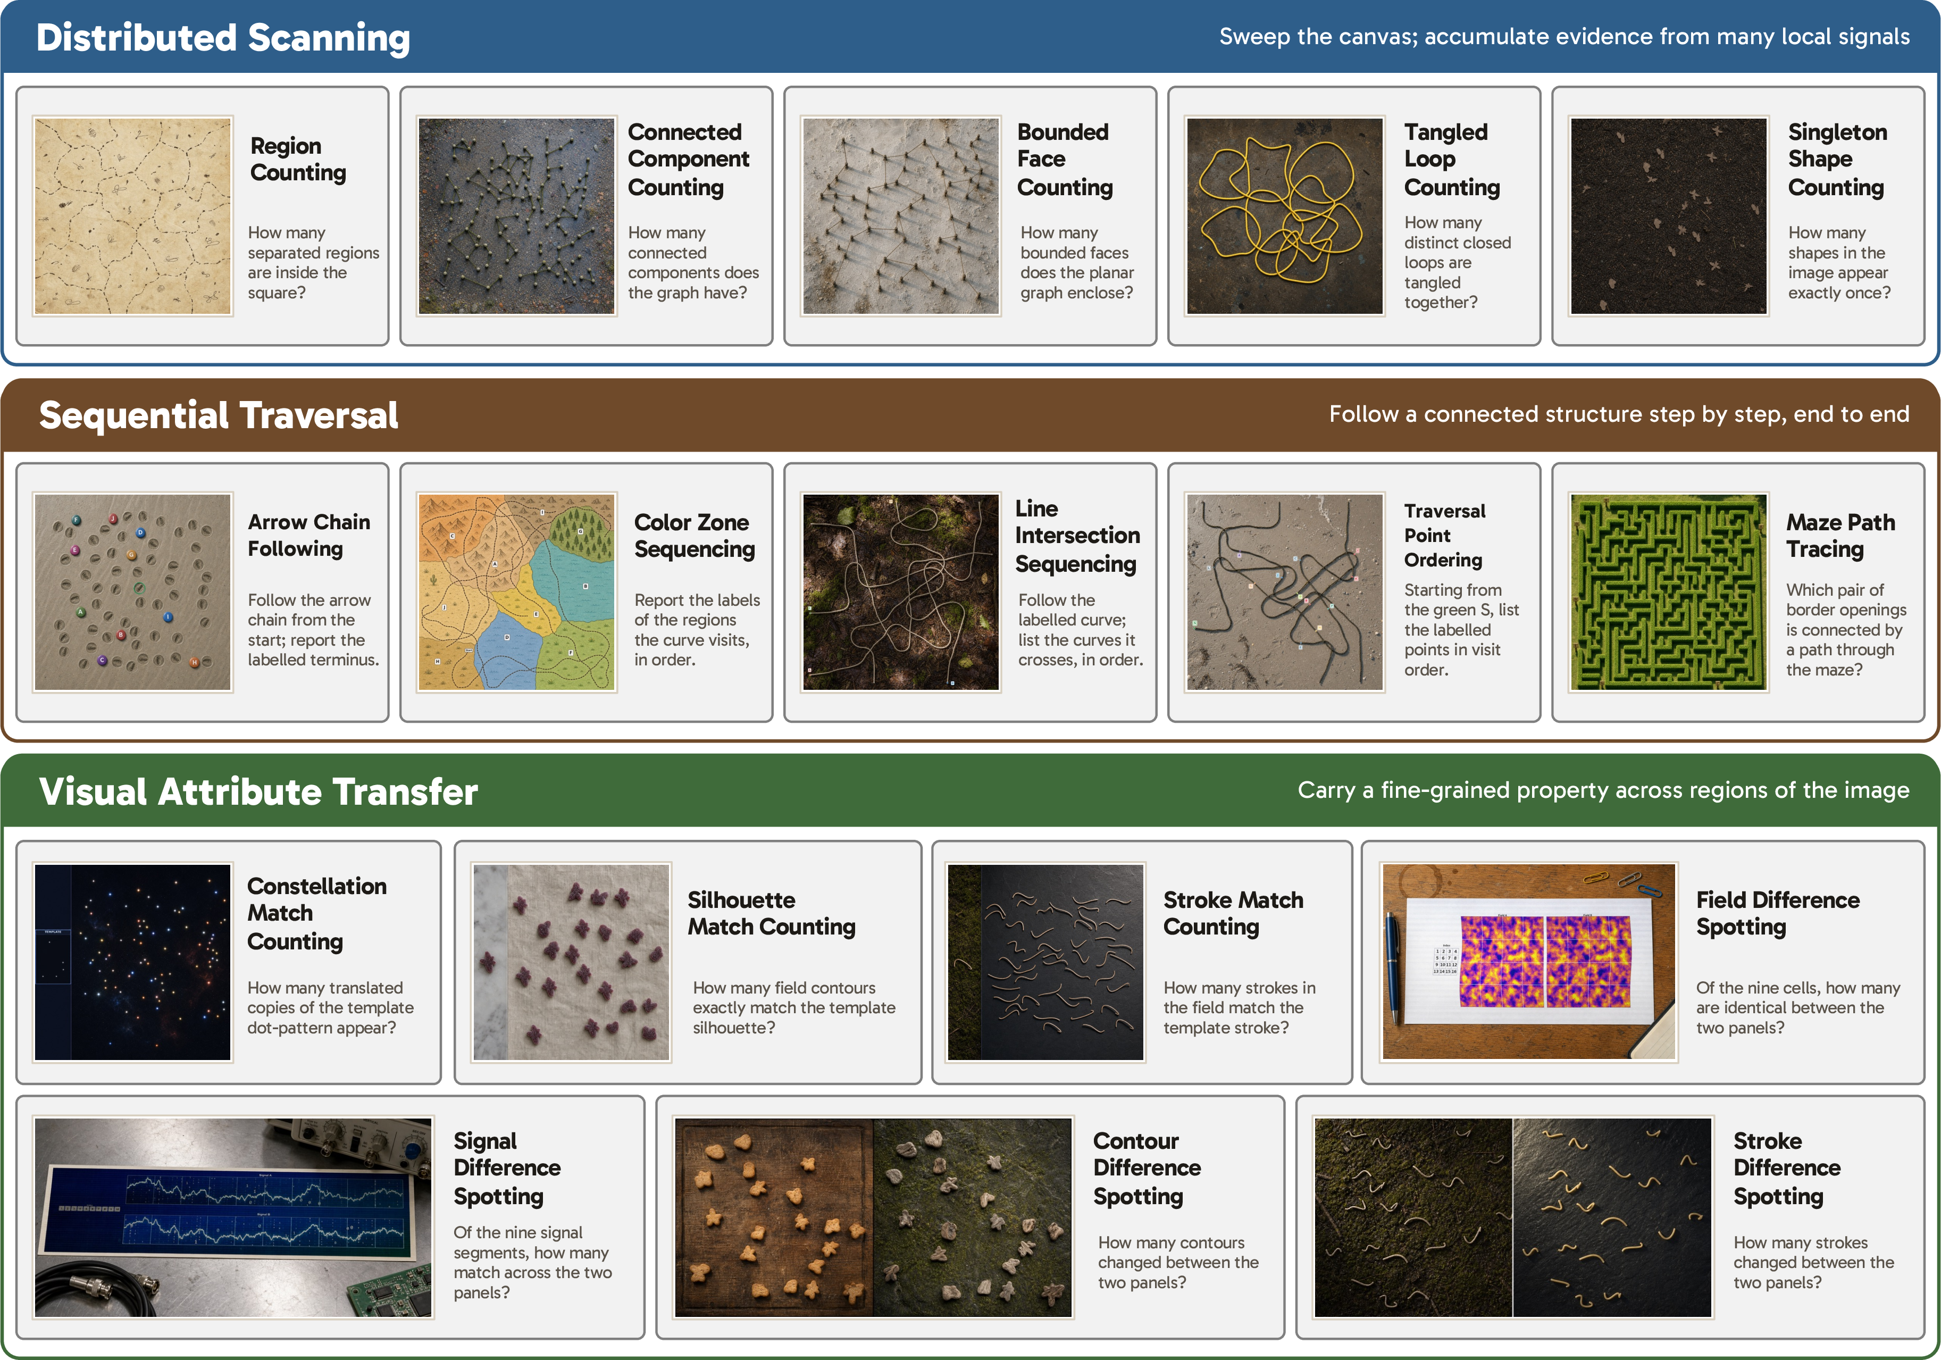Open the Line Intersection Sequencing thumbnail
The height and width of the screenshot is (1360, 1941).
click(900, 593)
